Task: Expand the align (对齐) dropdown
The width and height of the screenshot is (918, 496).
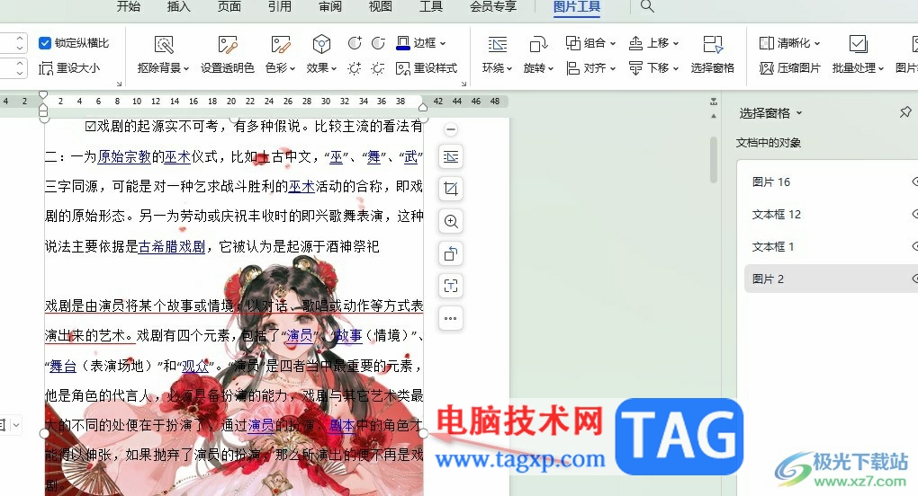Action: pos(613,68)
